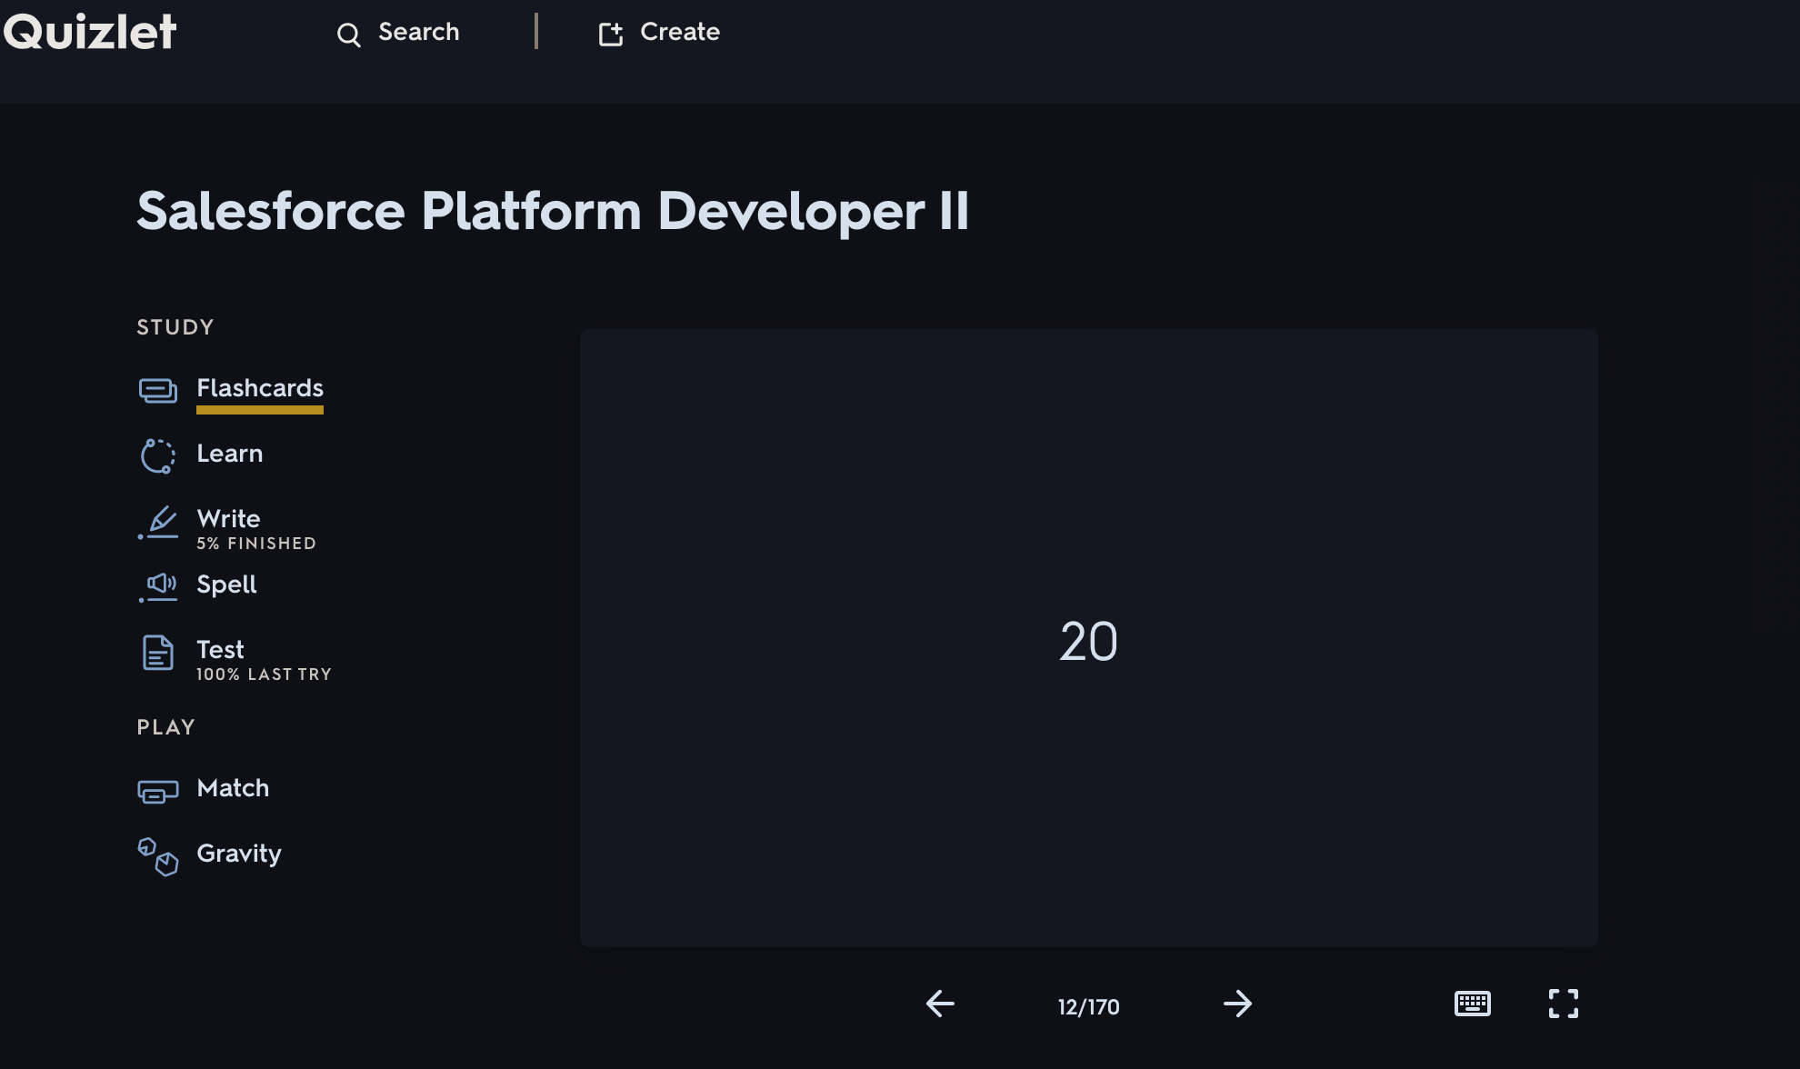This screenshot has width=1800, height=1069.
Task: Open the Search text link
Action: 418,32
